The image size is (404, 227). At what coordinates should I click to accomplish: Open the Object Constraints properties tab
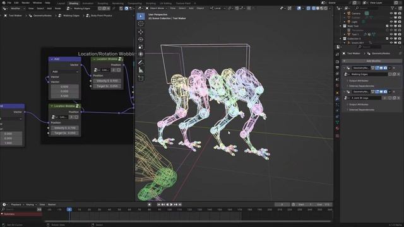click(337, 117)
